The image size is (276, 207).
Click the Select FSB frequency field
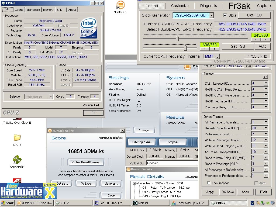[242, 29]
